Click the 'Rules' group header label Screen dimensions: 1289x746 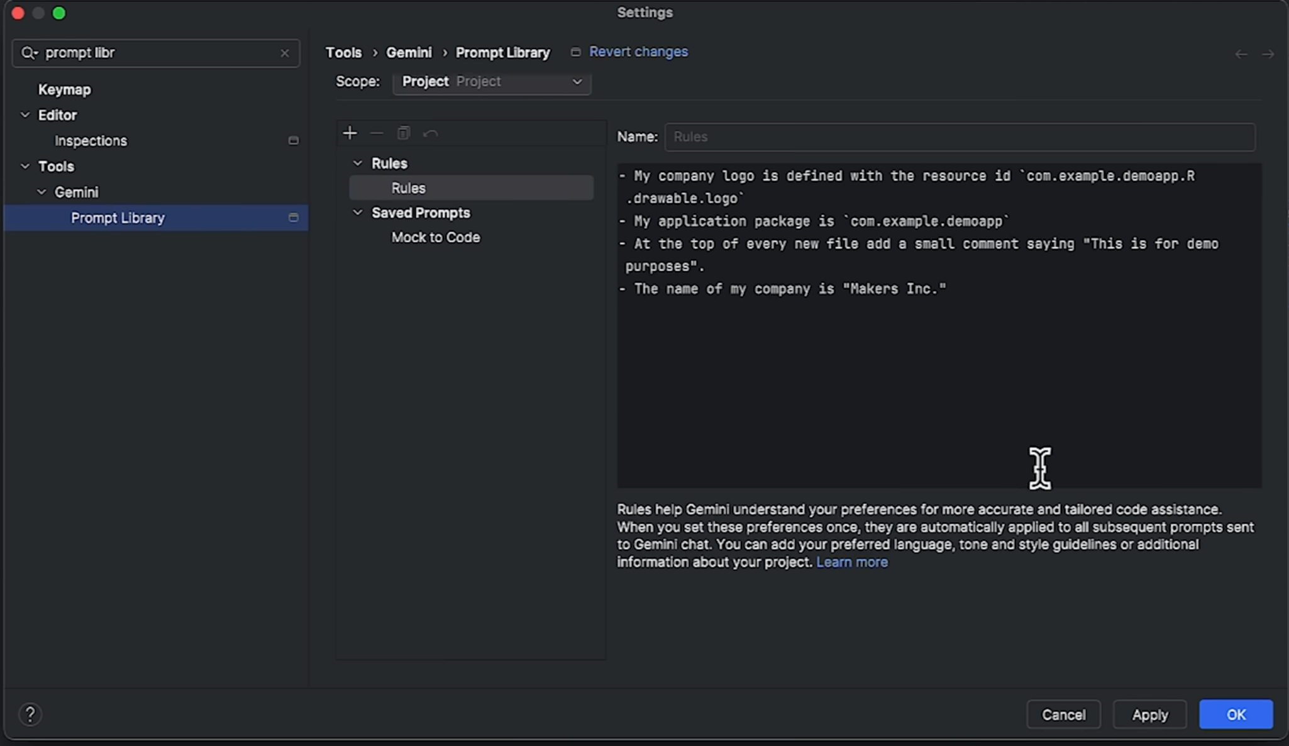point(389,164)
